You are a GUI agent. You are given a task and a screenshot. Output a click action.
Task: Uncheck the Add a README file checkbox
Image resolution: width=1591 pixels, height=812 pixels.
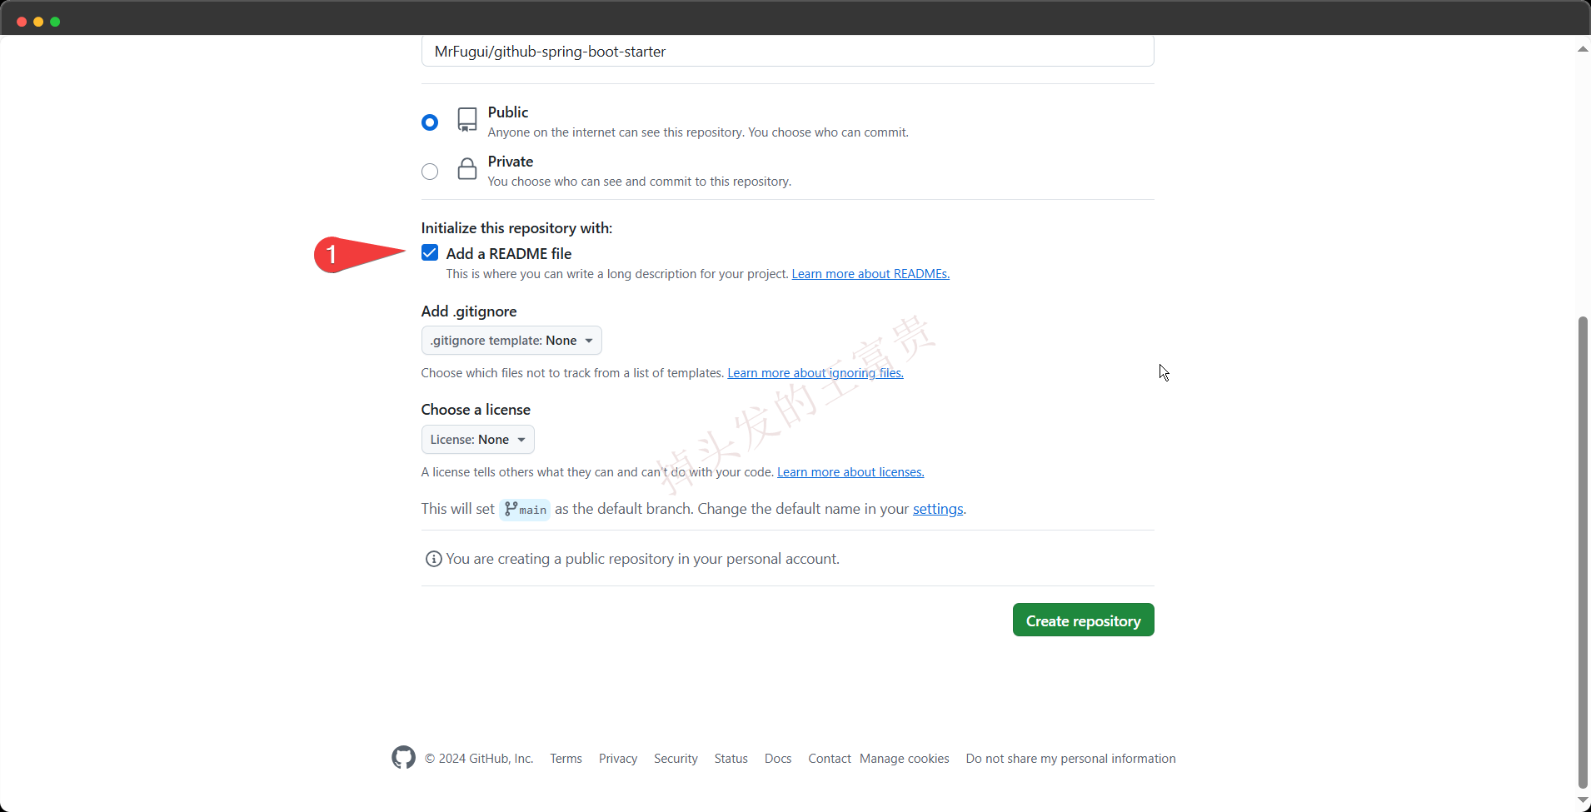(x=430, y=252)
